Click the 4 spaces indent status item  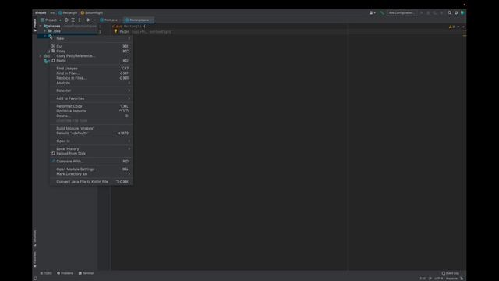(451, 279)
